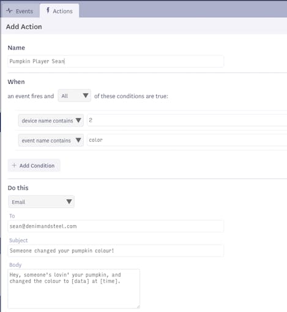Click the triangle arrow on the Email selector

click(x=69, y=202)
